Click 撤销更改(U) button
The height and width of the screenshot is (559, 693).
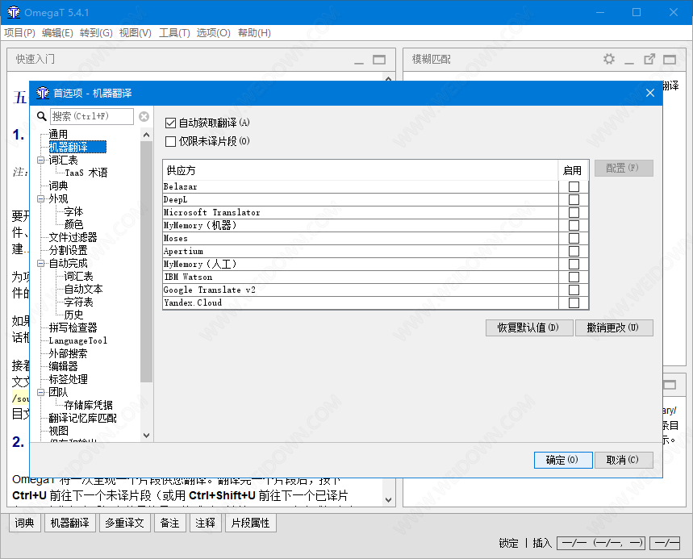pos(613,327)
